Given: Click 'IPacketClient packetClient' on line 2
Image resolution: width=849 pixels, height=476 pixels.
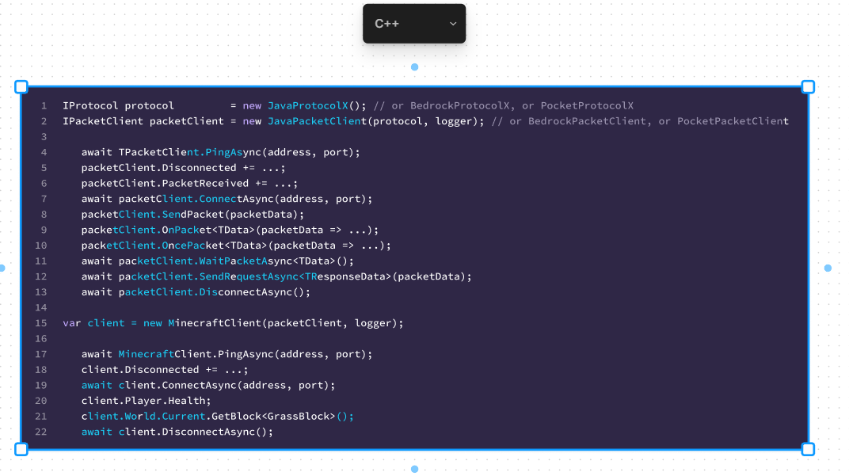Looking at the screenshot, I should pos(143,121).
